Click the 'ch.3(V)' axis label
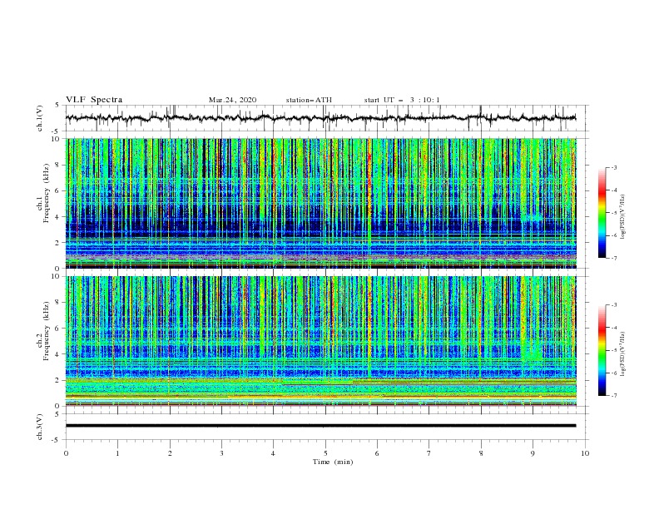Screen dimensions: 659x509 coord(40,427)
